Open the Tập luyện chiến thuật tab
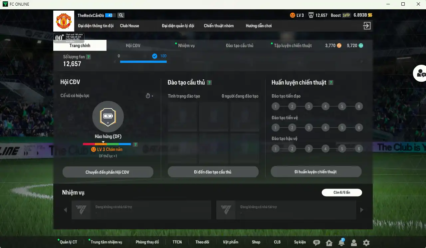426x248 pixels. click(x=293, y=45)
